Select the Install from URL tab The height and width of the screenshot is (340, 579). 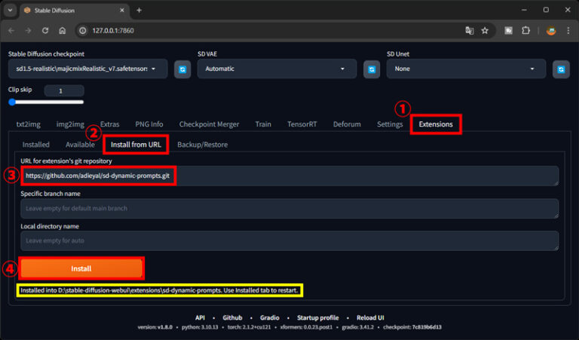click(136, 144)
